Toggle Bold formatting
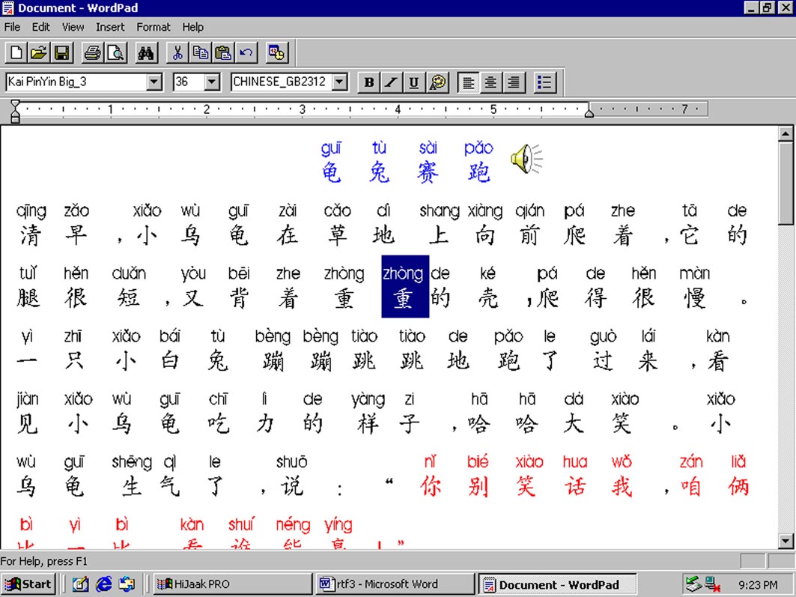This screenshot has width=796, height=597. click(x=368, y=82)
